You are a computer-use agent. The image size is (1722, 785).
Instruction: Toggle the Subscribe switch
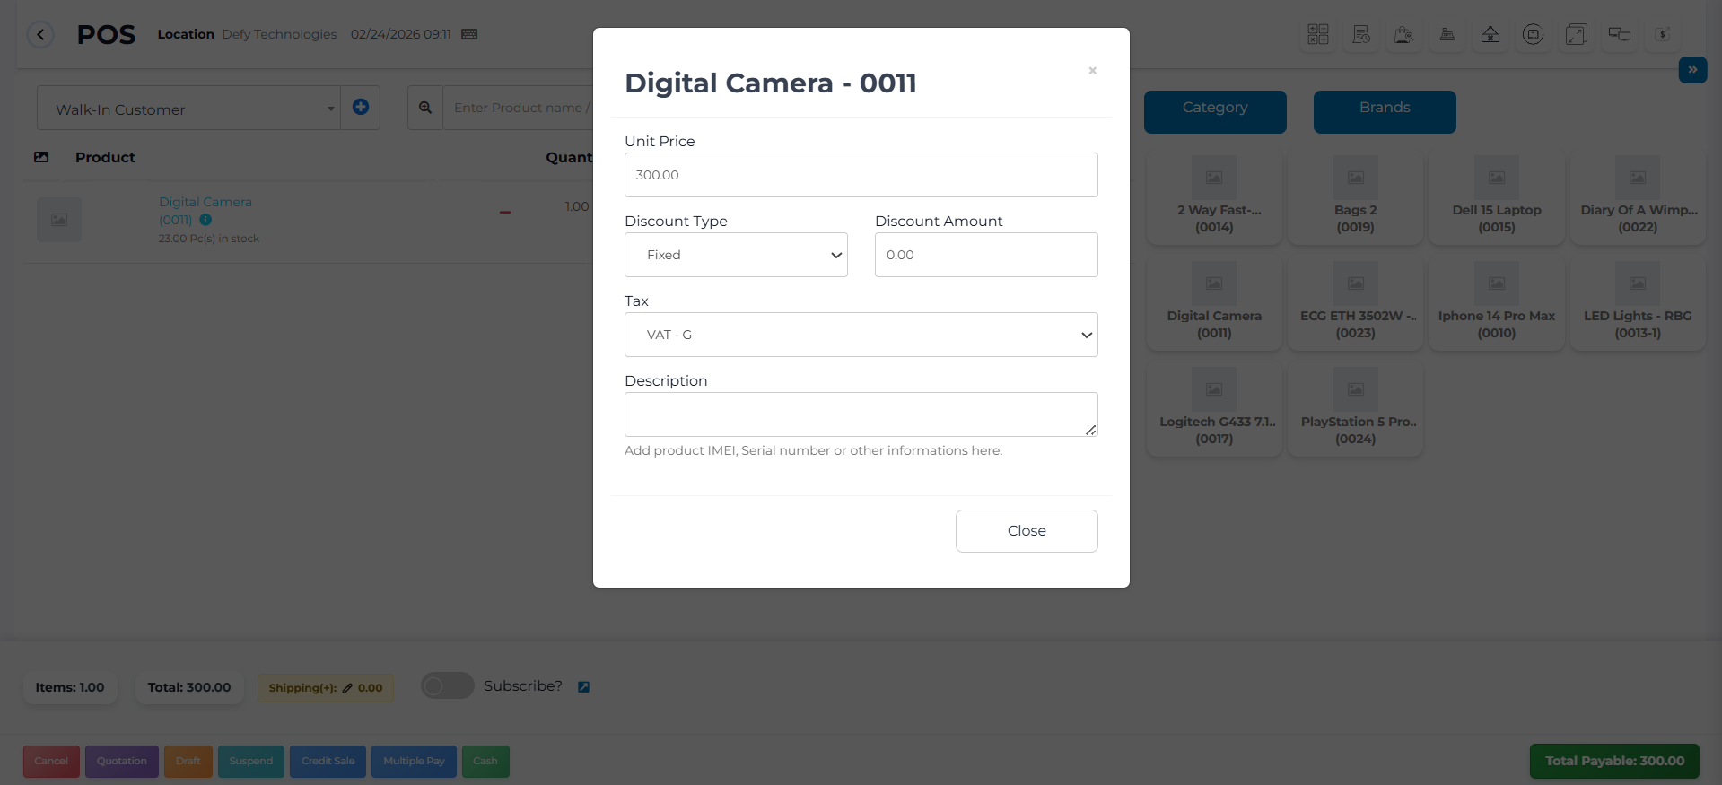pos(447,686)
